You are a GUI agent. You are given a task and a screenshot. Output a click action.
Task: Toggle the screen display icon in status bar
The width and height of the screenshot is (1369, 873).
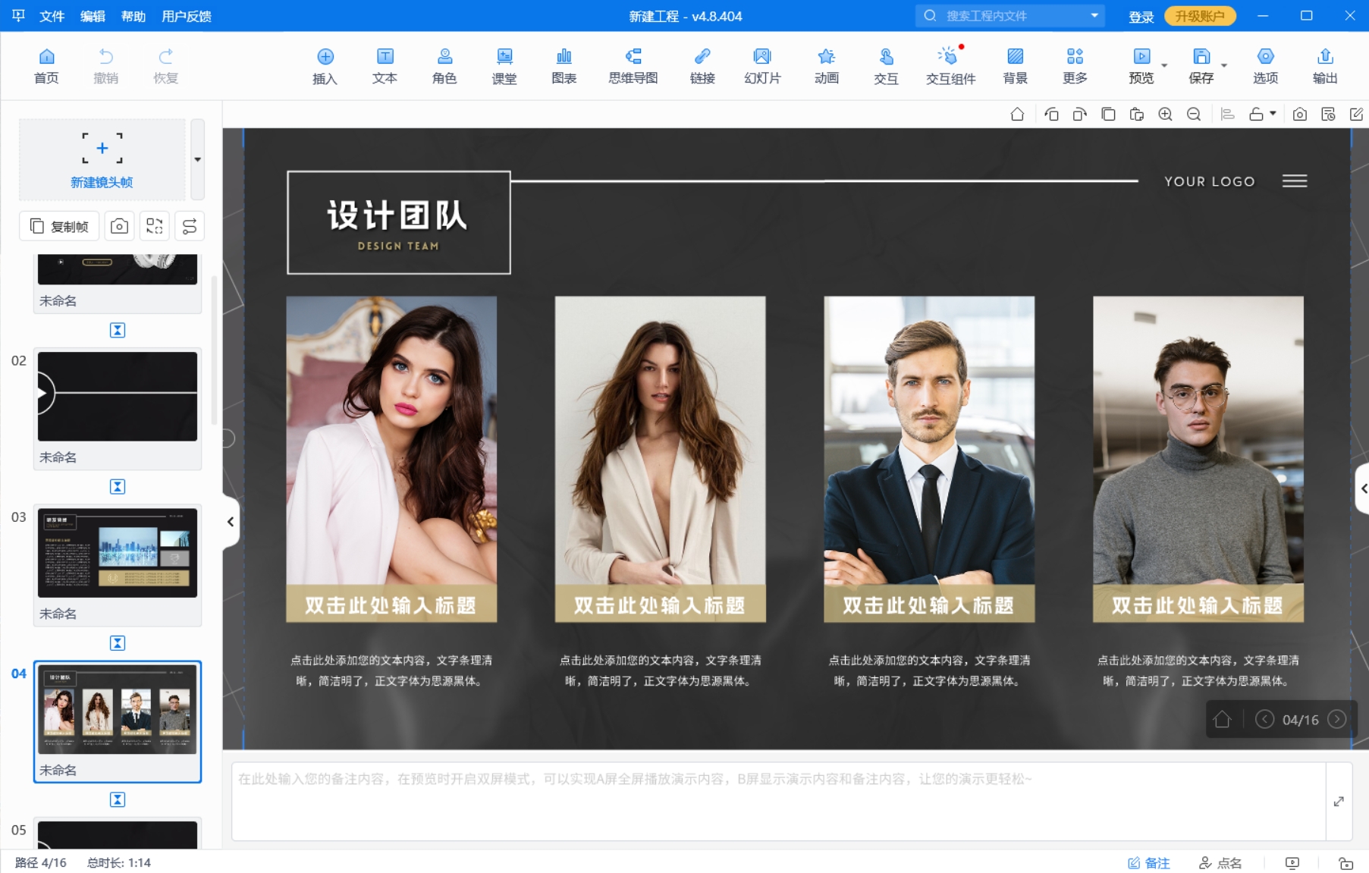click(x=1292, y=863)
